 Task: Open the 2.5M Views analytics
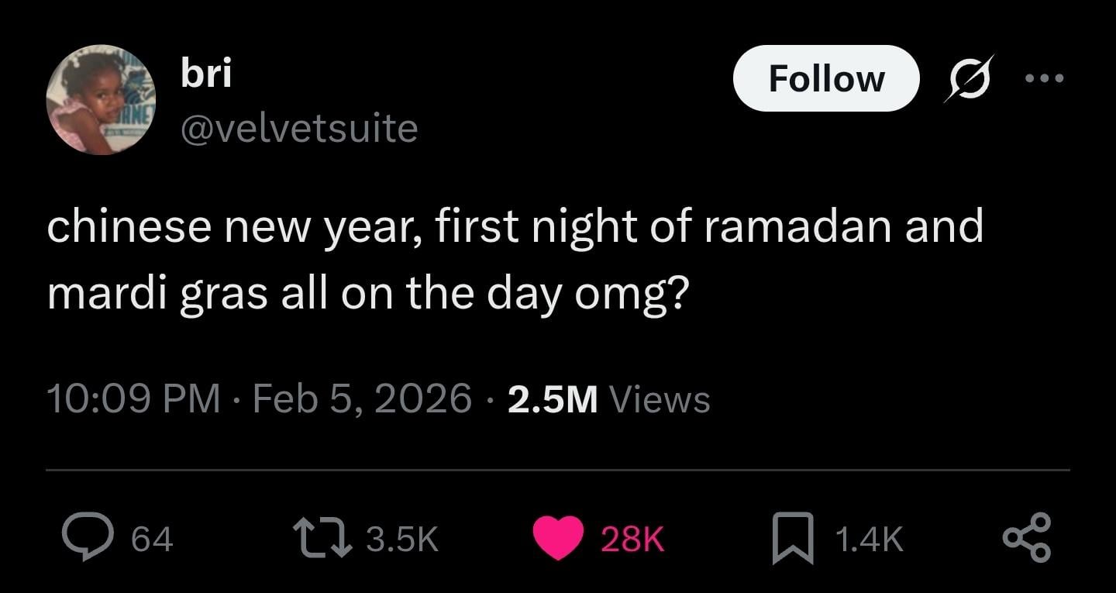coord(608,399)
